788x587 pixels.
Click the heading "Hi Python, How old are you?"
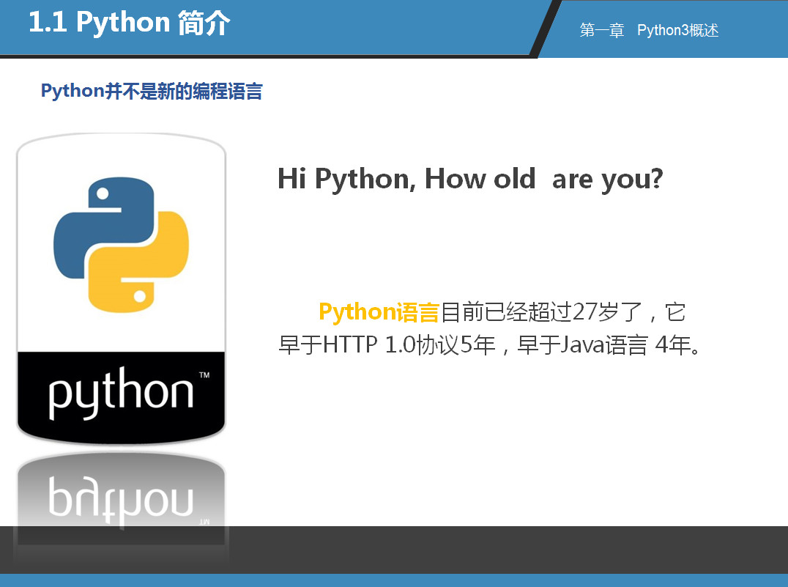469,179
